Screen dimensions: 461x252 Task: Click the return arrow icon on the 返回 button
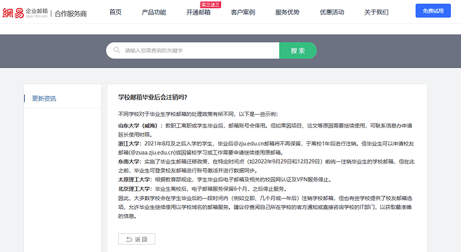129,239
